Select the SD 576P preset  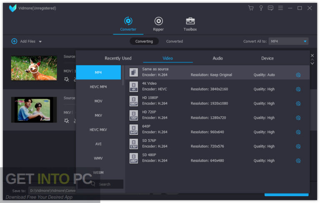(217, 144)
